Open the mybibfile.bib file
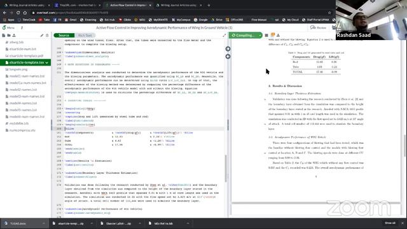The width and height of the screenshot is (407, 229). coord(18,123)
